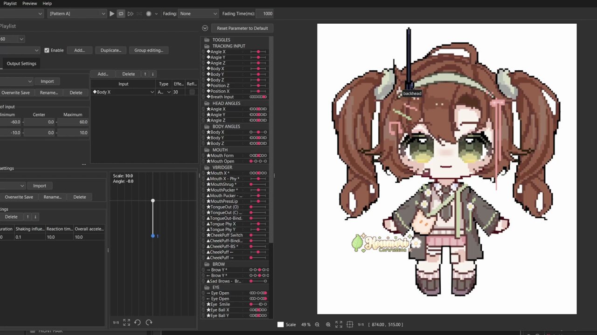The image size is (597, 335).
Task: Click the Duplicate... button
Action: (111, 50)
